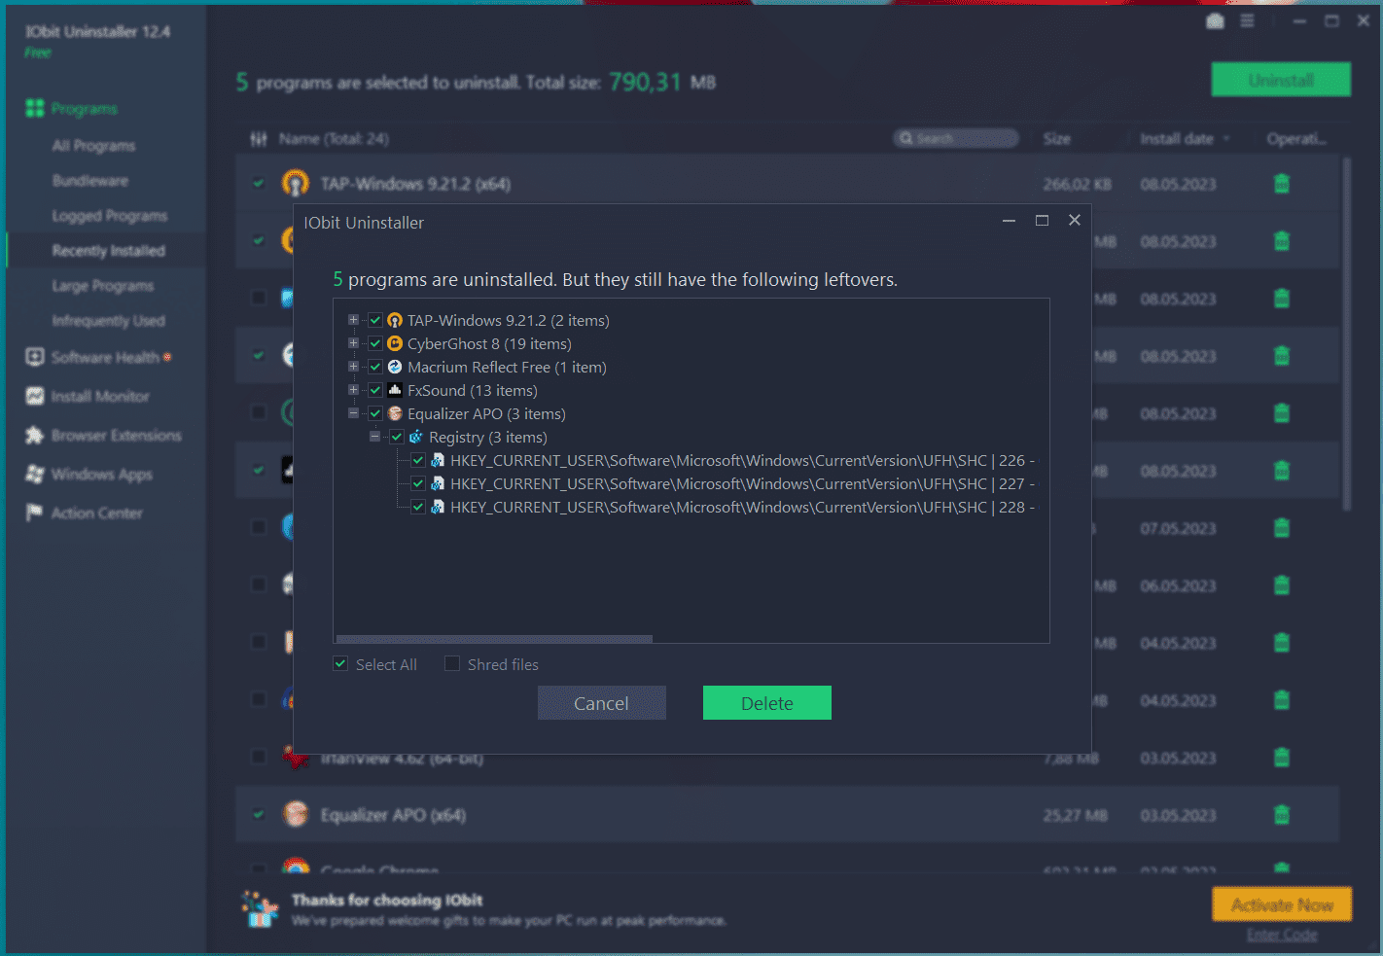
Task: Click the registry key icon for SHC | 226
Action: tap(438, 460)
